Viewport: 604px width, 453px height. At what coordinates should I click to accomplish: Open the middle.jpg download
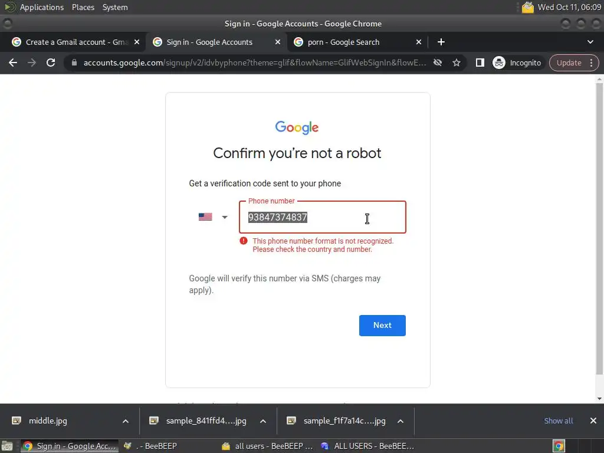[48, 421]
